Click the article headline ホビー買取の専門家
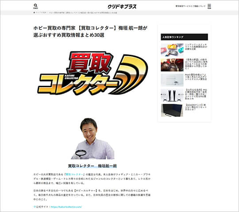Screen dimensions: 239x212 pos(90,31)
